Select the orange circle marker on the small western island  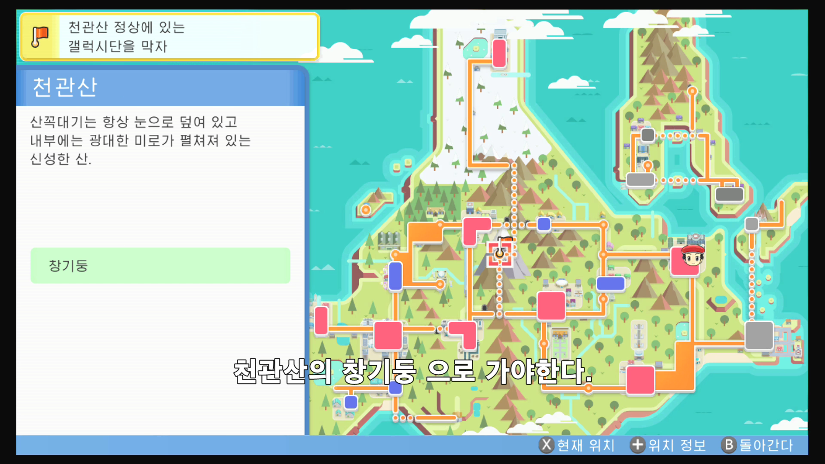click(x=366, y=210)
